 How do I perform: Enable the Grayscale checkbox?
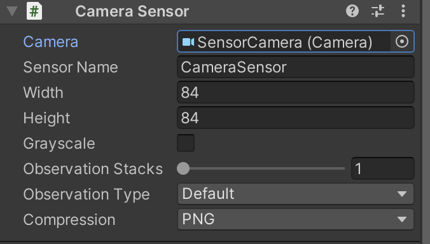[x=186, y=143]
